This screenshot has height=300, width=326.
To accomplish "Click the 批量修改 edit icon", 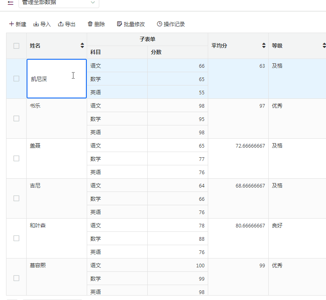I will tap(119, 24).
